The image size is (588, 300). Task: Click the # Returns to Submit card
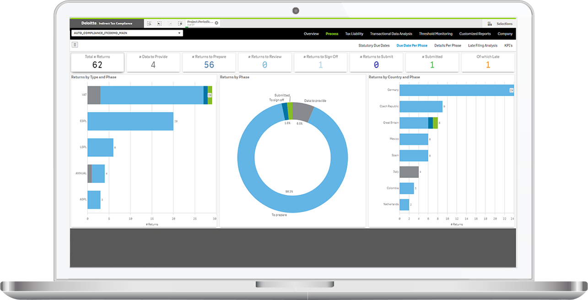tap(377, 62)
